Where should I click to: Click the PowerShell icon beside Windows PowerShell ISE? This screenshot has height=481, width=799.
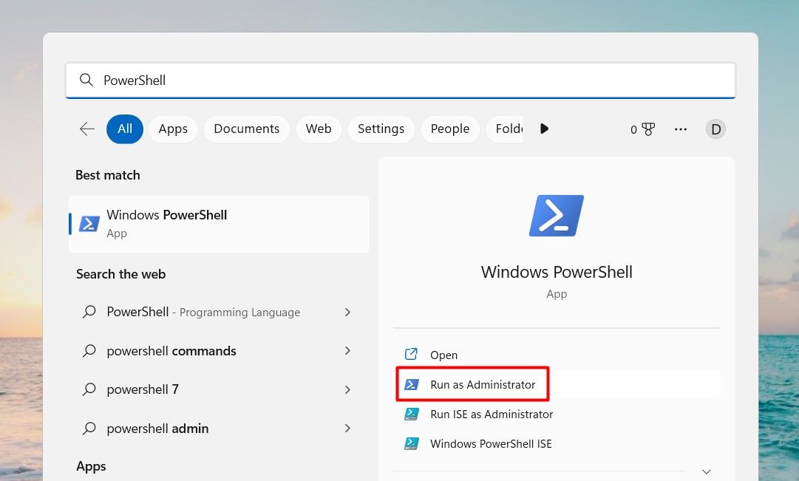click(x=412, y=443)
